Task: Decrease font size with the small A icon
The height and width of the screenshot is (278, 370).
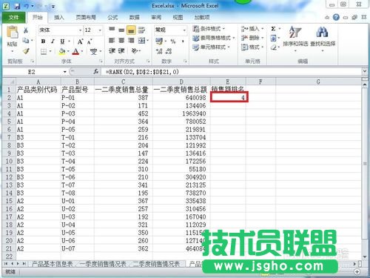Action: point(90,42)
